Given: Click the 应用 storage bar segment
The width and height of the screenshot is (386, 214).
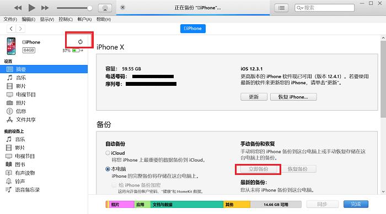Looking at the screenshot, I should pos(142,205).
